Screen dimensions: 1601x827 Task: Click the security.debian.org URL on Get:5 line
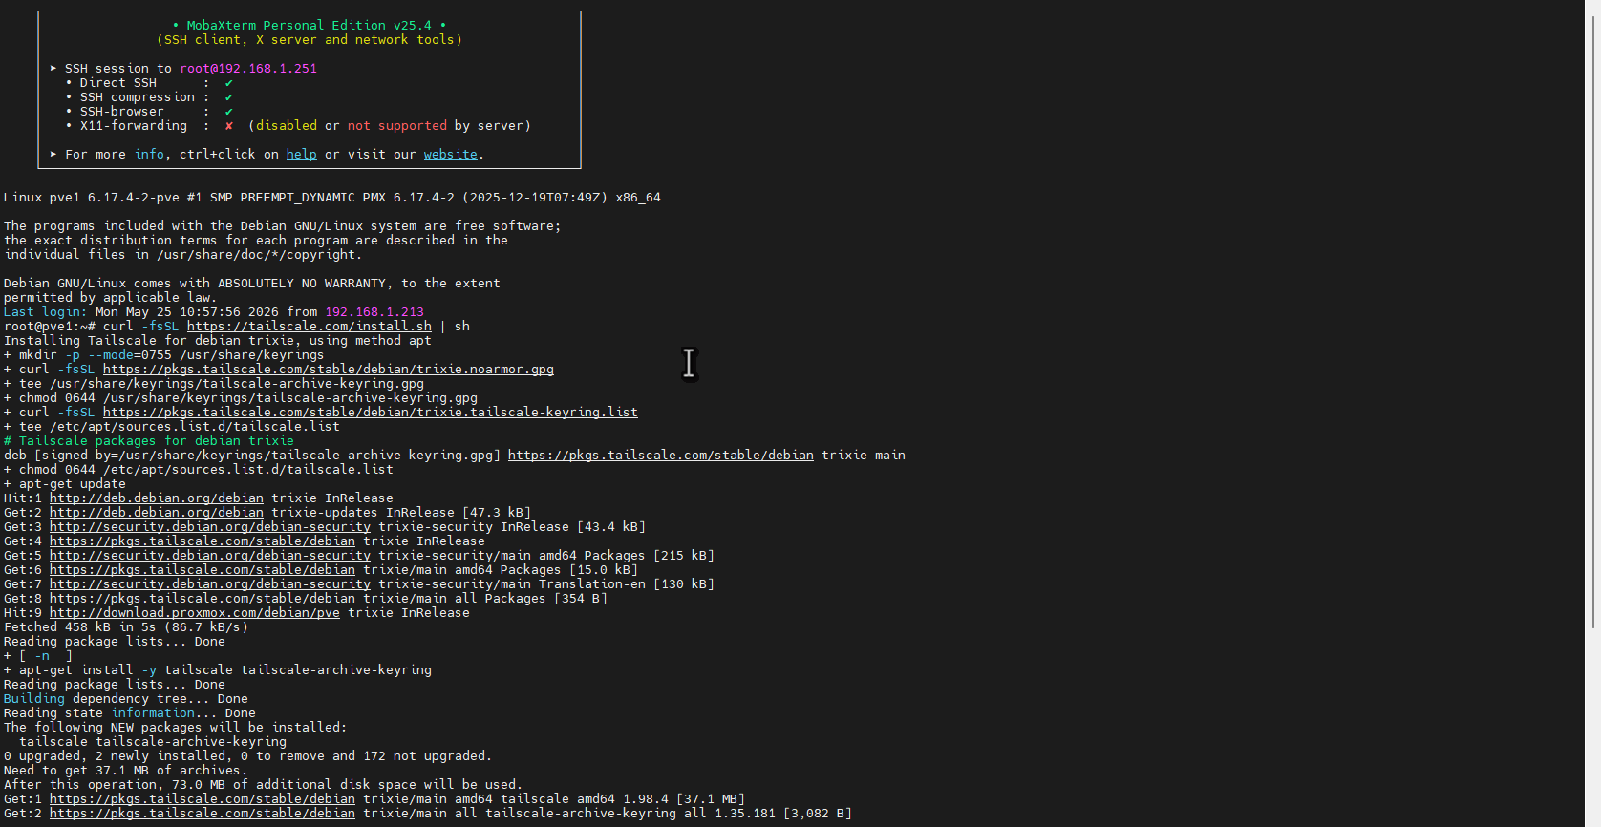point(210,556)
